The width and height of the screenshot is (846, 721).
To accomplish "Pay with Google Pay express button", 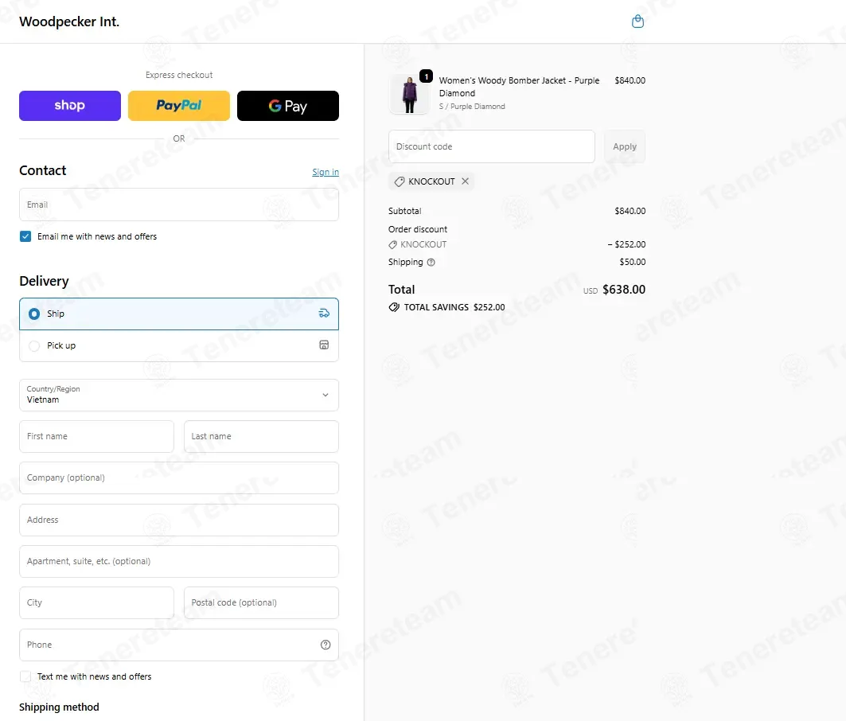I will point(288,106).
